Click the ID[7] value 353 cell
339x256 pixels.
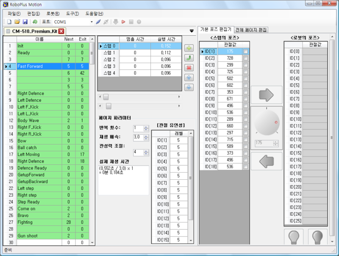click(230, 92)
